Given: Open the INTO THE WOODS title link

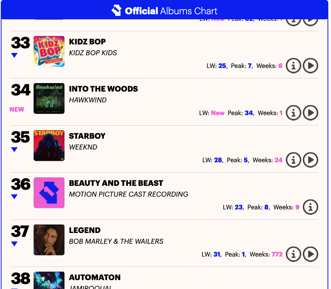Looking at the screenshot, I should pos(103,89).
